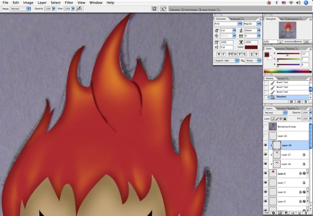
Task: Open the Image menu
Action: pyautogui.click(x=28, y=3)
